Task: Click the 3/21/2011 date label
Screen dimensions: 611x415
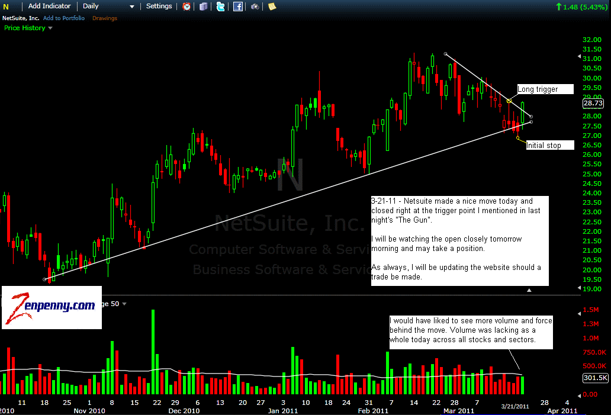Action: click(x=514, y=407)
